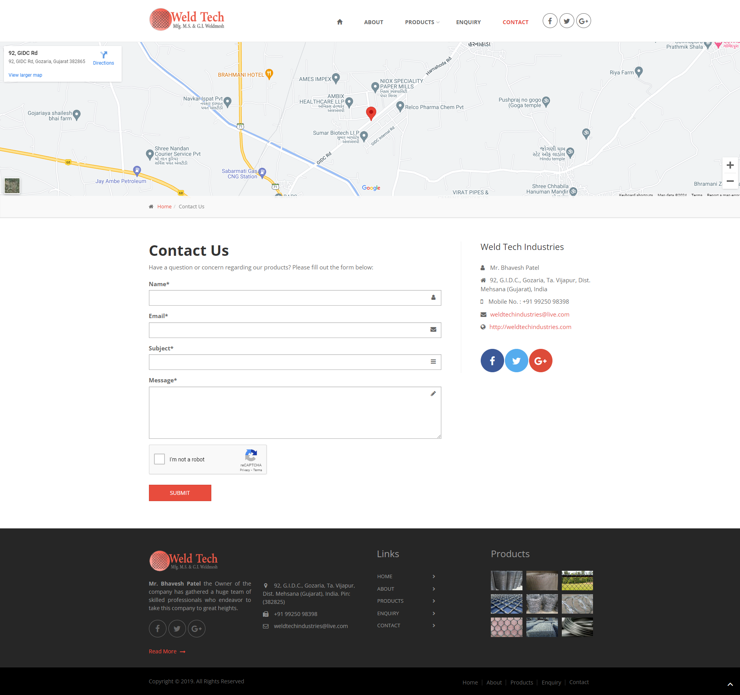
Task: Open Weld Tech's Facebook page from header
Action: [550, 21]
